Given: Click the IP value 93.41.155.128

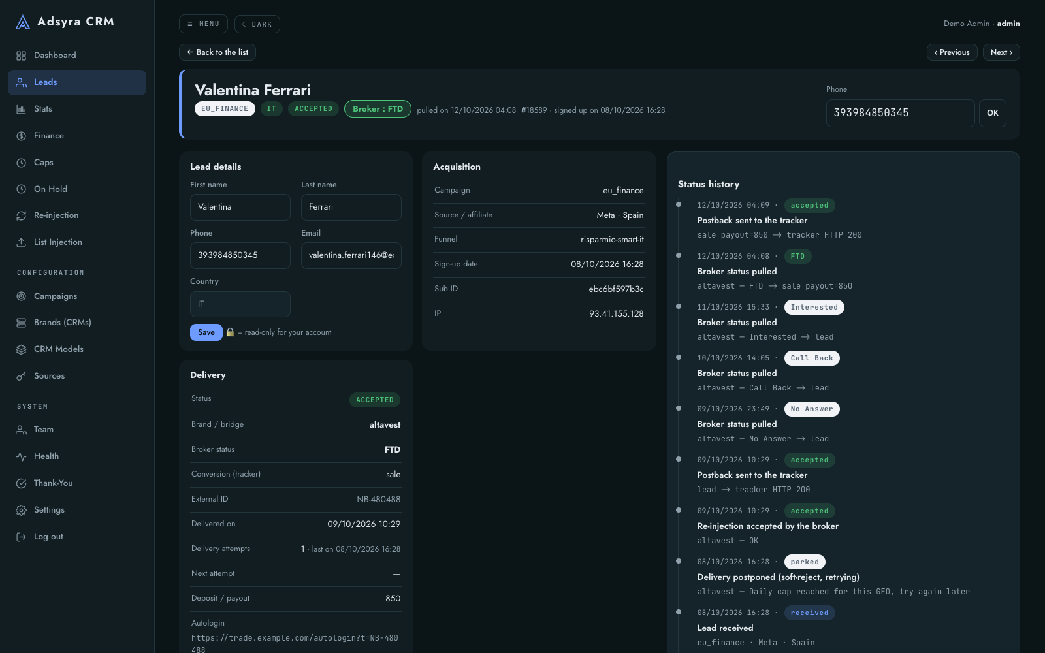Looking at the screenshot, I should (617, 314).
